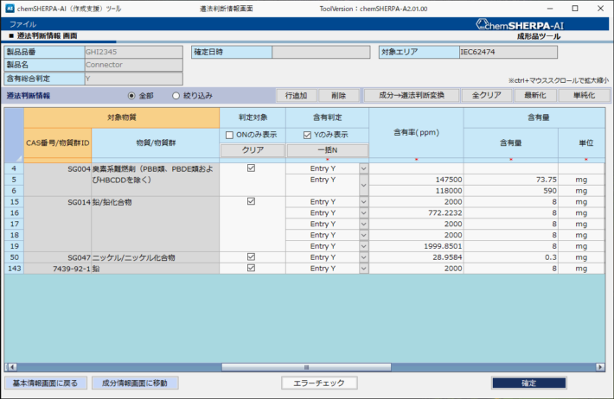
Task: Click the 一括N button
Action: pyautogui.click(x=327, y=150)
